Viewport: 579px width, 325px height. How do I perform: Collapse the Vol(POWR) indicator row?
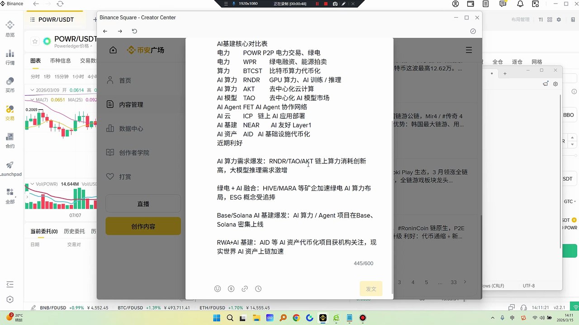tap(33, 184)
